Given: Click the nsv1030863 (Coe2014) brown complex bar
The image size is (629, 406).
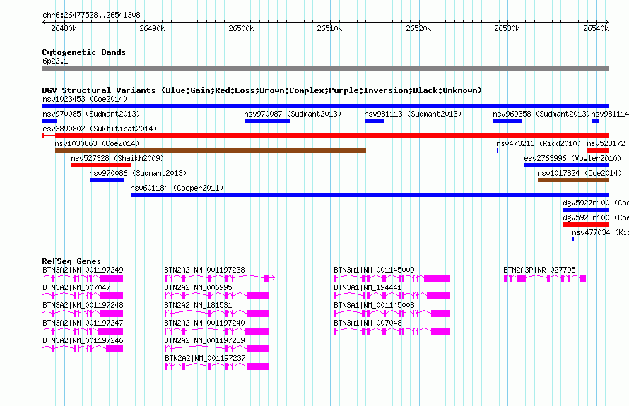Looking at the screenshot, I should pos(210,150).
